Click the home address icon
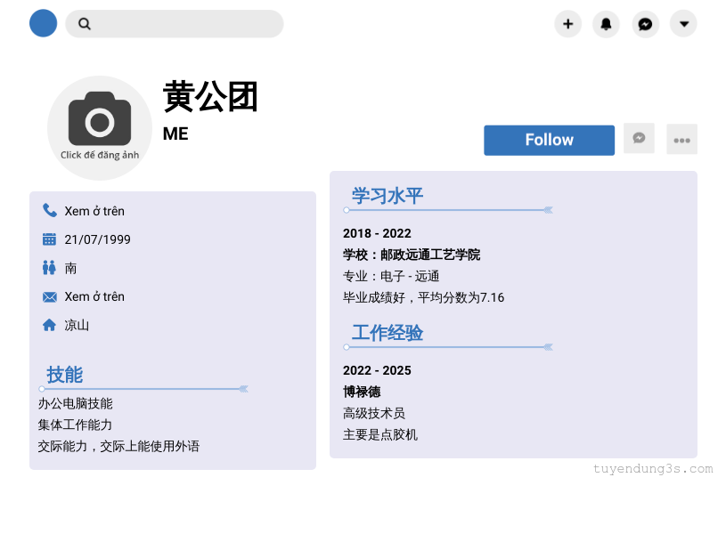Screen dimensions: 726x534 [50, 325]
